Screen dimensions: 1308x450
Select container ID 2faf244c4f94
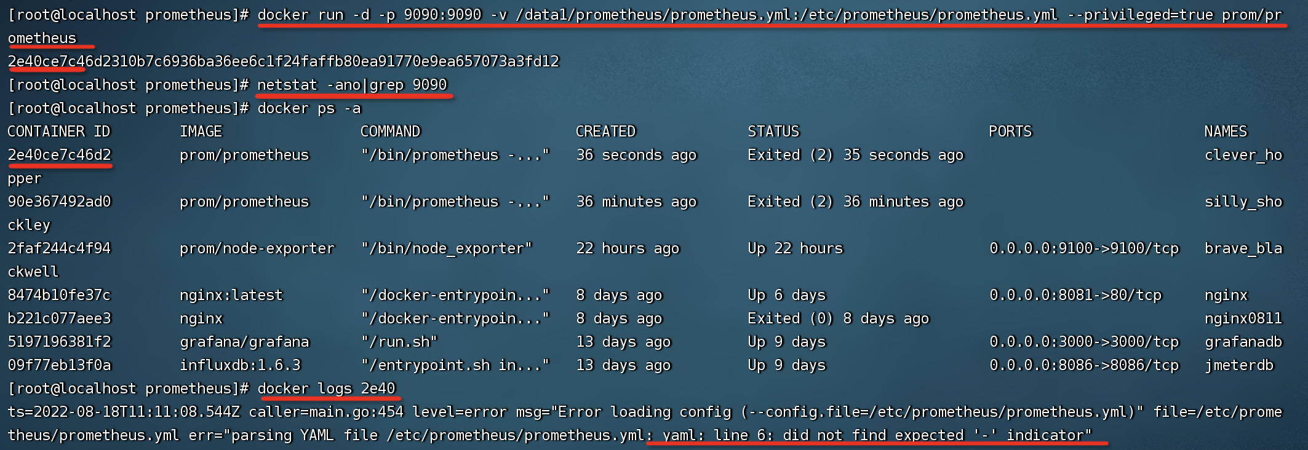pos(59,248)
